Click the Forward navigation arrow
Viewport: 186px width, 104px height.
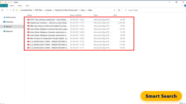(7, 10)
